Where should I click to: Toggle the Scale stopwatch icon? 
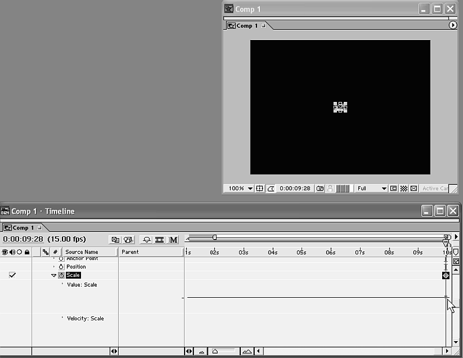[61, 276]
